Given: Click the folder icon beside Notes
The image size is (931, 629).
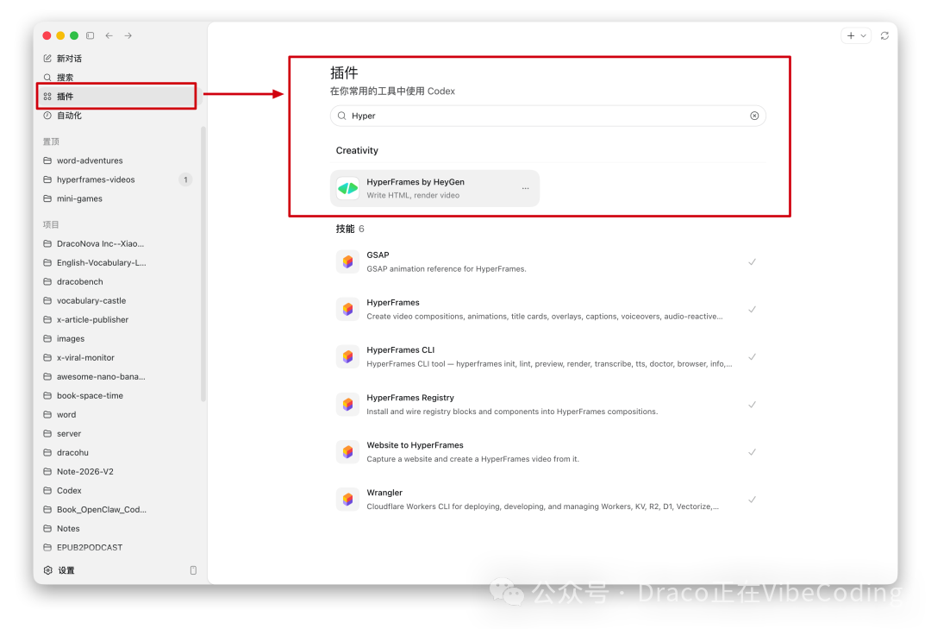Looking at the screenshot, I should 47,529.
